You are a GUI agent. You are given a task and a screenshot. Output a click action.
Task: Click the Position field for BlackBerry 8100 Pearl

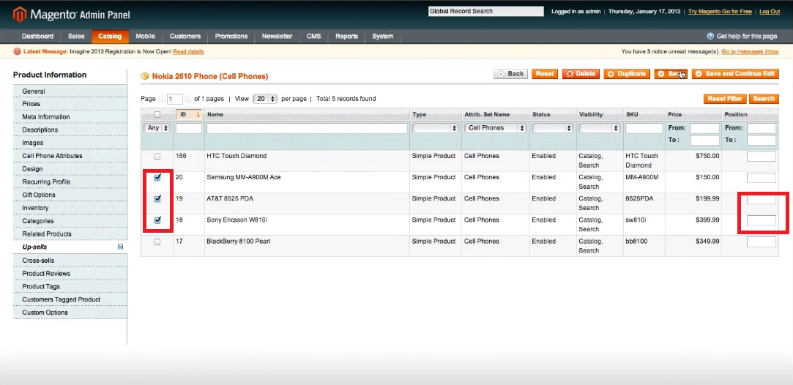pos(761,242)
